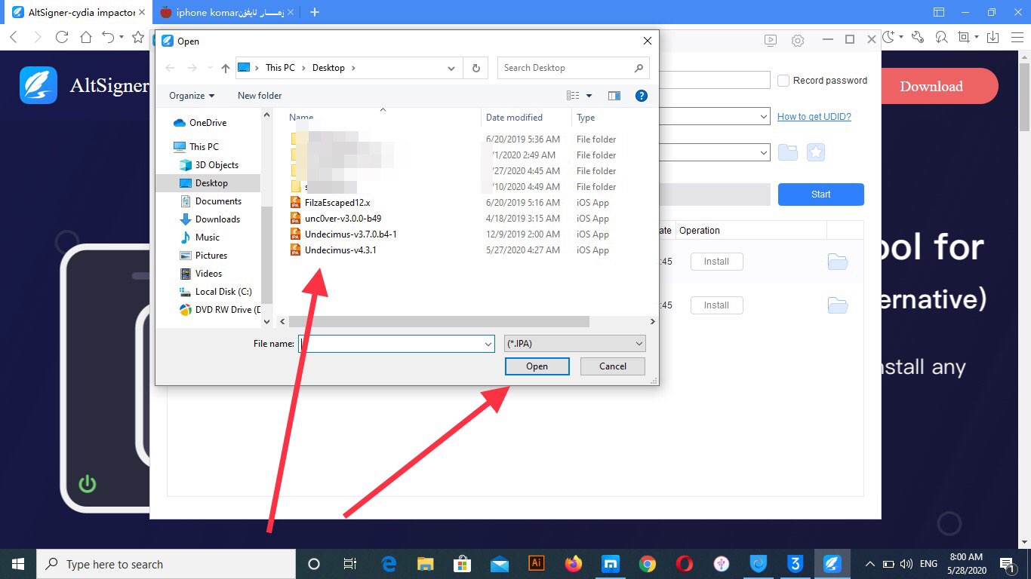Image resolution: width=1031 pixels, height=579 pixels.
Task: Click New folder in the dialog toolbar
Action: [x=260, y=96]
